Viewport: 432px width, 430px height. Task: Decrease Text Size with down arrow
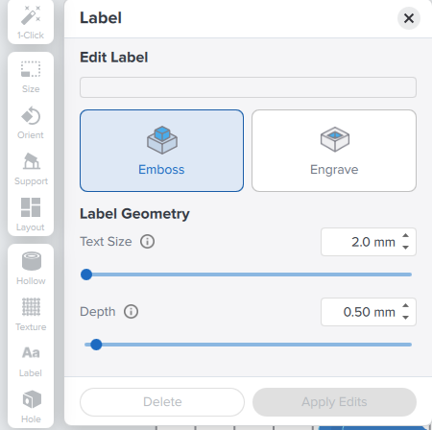click(x=405, y=248)
